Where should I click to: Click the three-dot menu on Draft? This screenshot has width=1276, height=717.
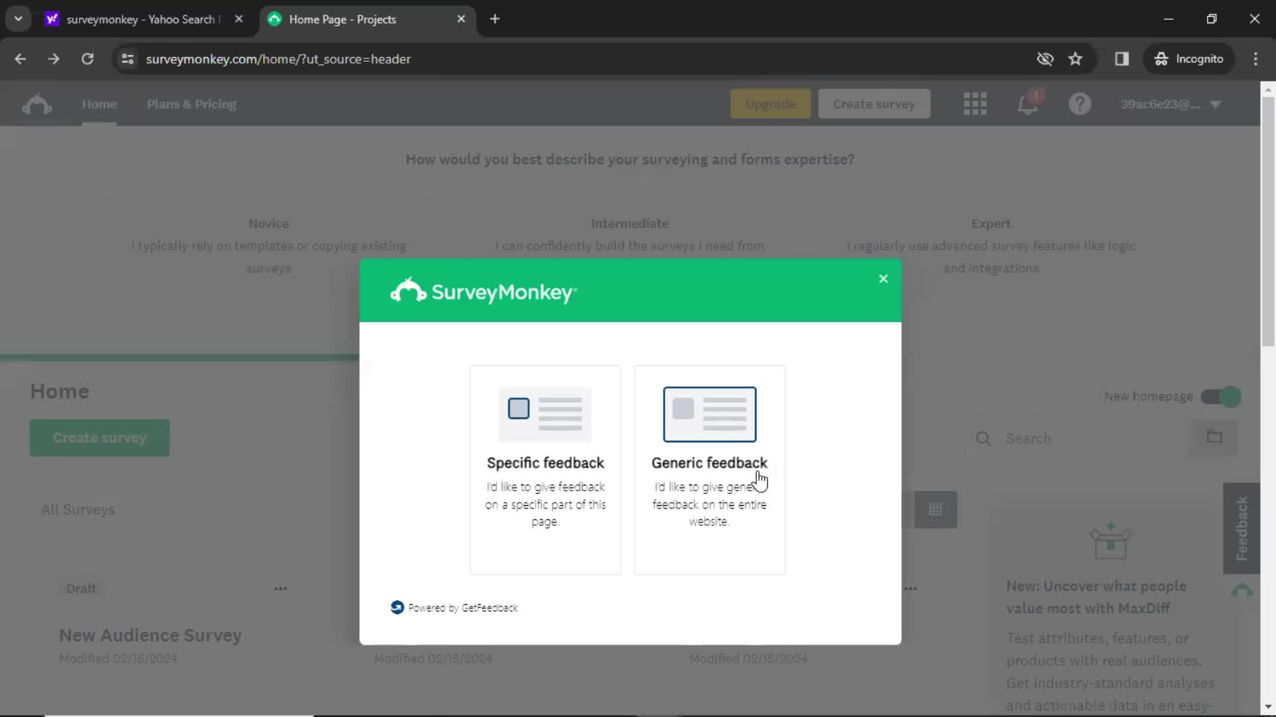[x=280, y=588]
